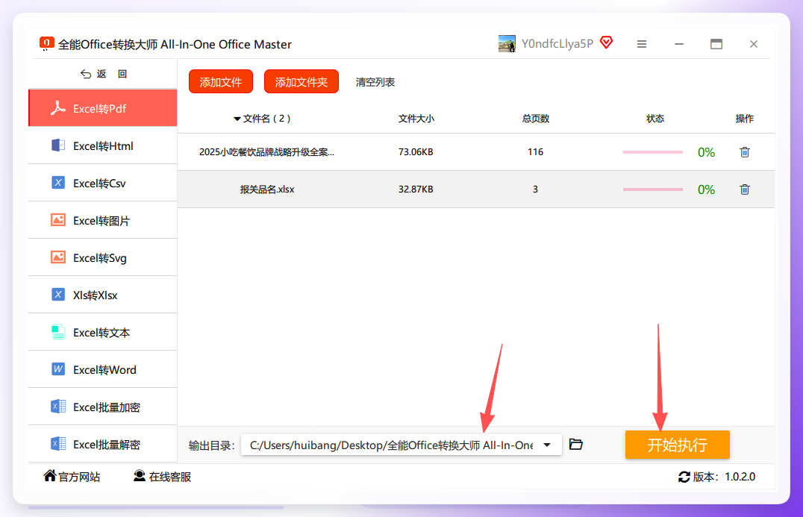The image size is (803, 517).
Task: Open output folder browse icon
Action: click(x=576, y=445)
